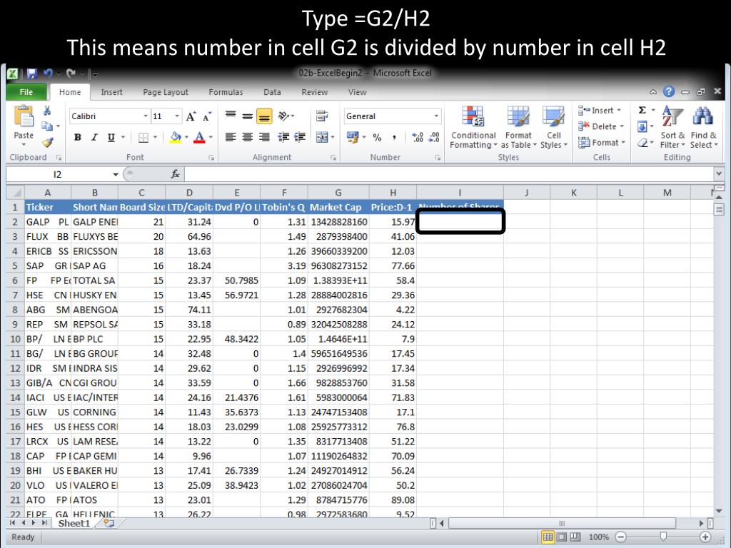Click the Wrap Text icon

322,116
